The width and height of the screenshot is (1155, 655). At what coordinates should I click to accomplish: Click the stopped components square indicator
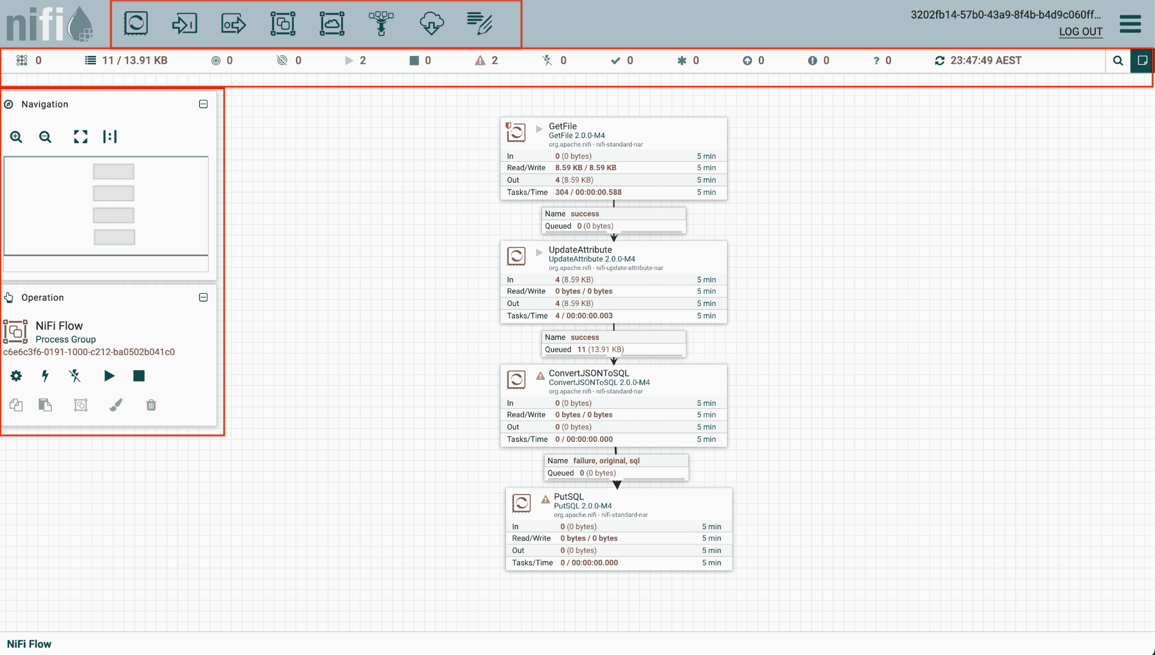(414, 60)
